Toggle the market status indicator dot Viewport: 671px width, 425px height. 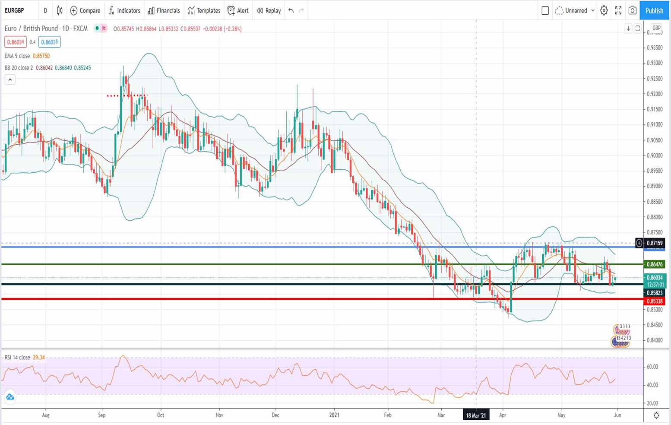[98, 29]
